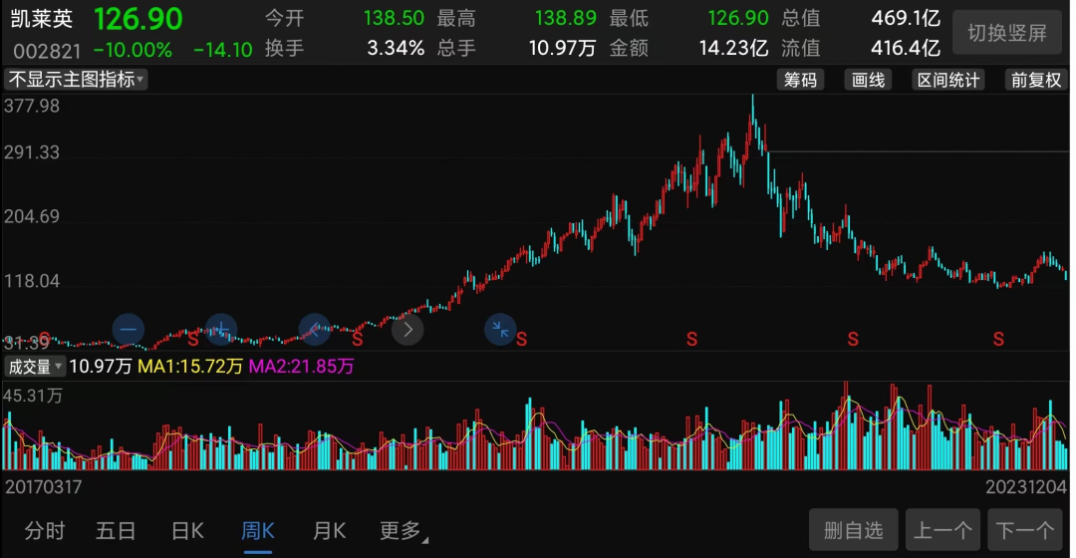Click percent change -10.00%

click(134, 50)
